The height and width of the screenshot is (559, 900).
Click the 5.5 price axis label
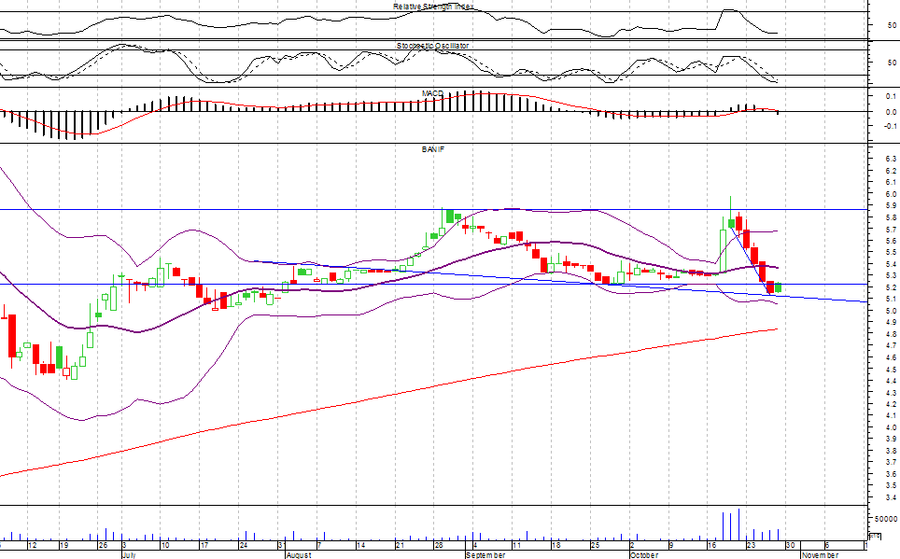pos(891,253)
